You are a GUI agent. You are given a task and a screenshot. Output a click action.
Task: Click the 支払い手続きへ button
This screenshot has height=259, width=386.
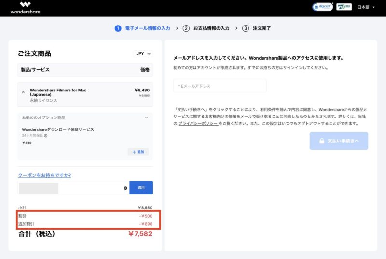click(x=339, y=141)
